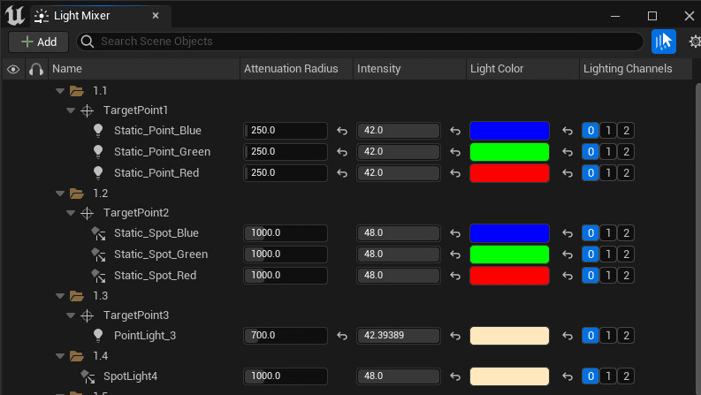Click the Light Mixer tab icon

42,16
